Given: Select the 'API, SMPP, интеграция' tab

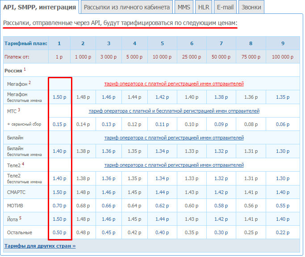Looking at the screenshot, I should pos(39,7).
